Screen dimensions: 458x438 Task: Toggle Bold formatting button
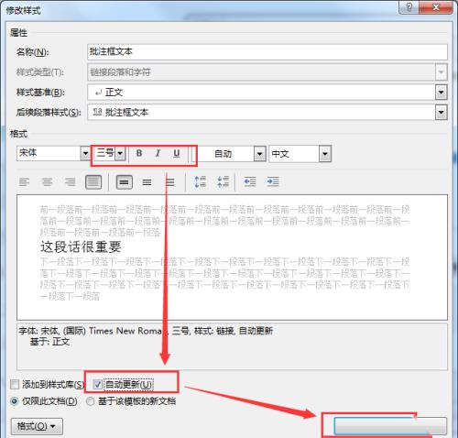coord(139,153)
